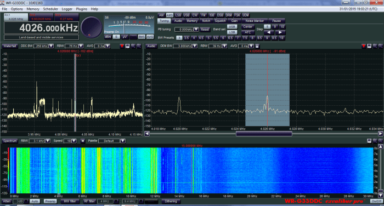The image size is (384, 206).
Task: Set the tuning step to 9
Action: click(275, 27)
